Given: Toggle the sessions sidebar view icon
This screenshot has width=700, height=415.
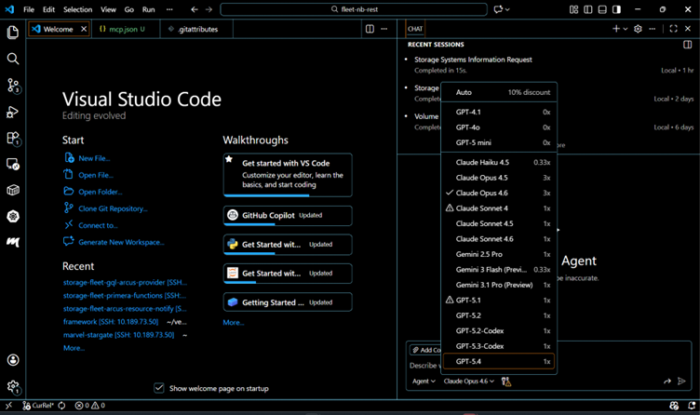Looking at the screenshot, I should (688, 44).
